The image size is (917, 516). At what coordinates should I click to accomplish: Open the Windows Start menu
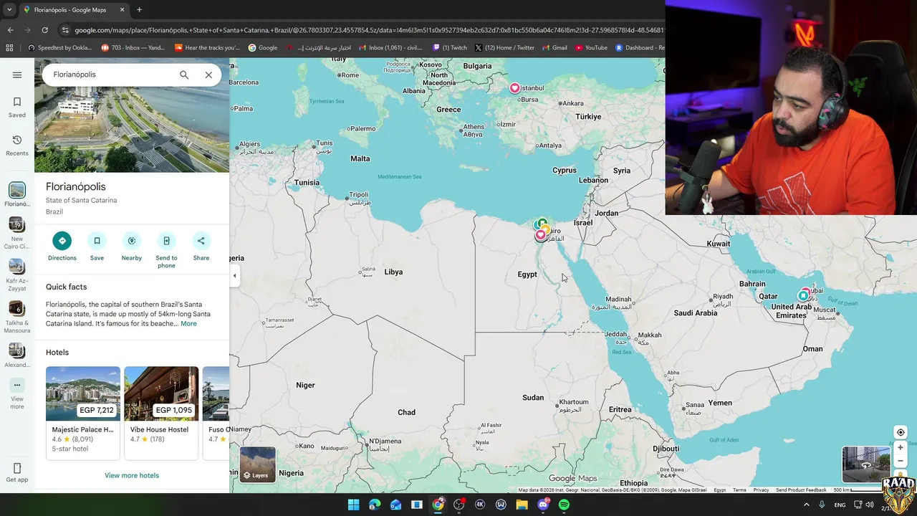pos(353,505)
